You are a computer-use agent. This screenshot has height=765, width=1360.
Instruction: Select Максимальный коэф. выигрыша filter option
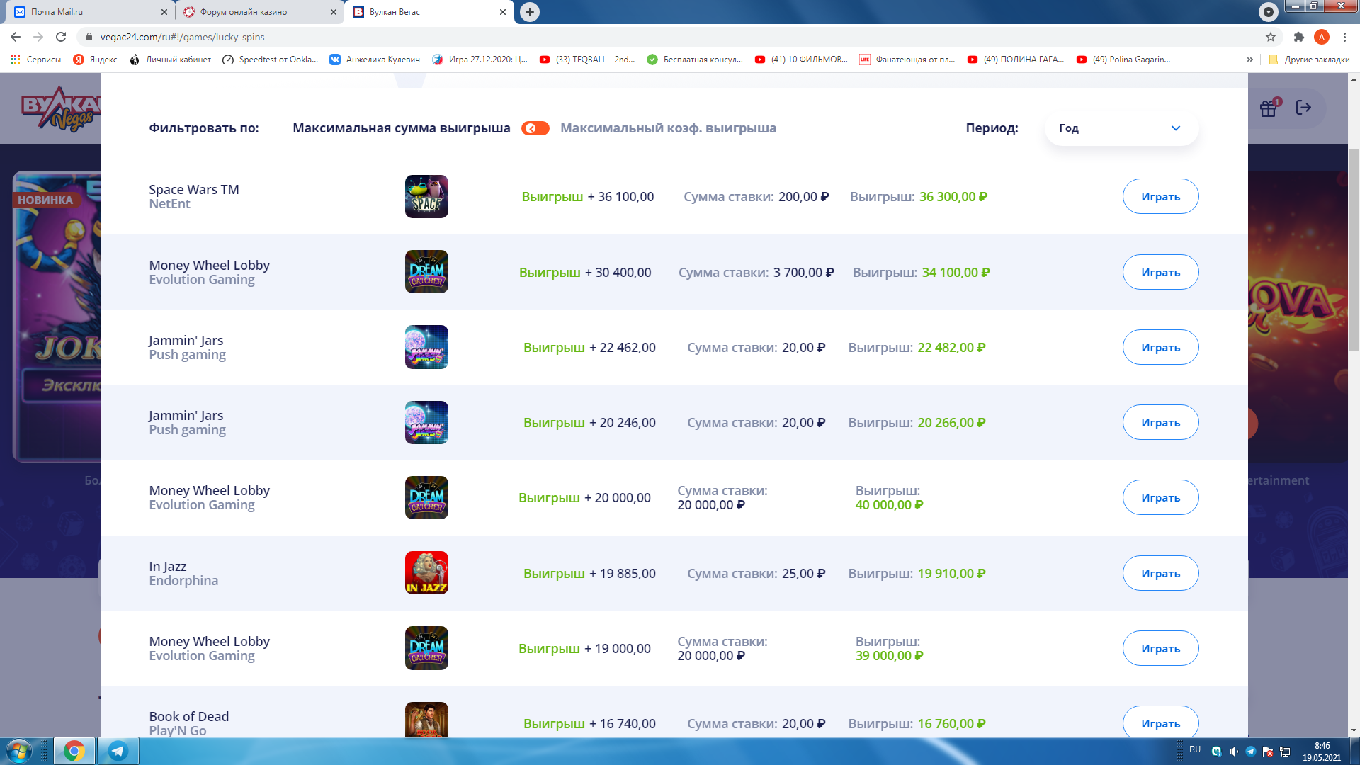pos(668,128)
